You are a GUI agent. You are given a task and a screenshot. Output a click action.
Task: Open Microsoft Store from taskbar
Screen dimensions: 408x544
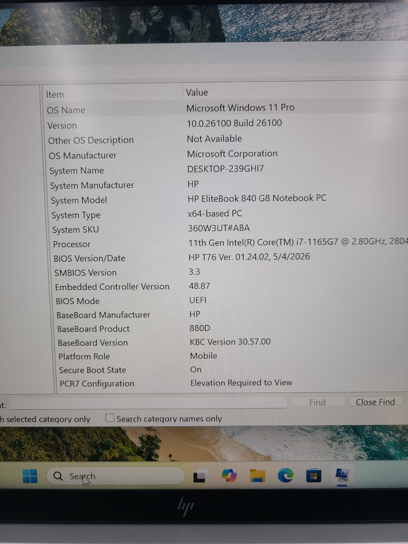313,475
